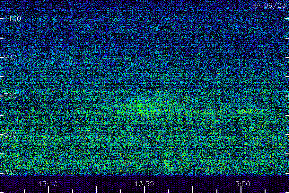289x193 pixels.
Task: Click the 13:50 time axis label
Action: [241, 184]
